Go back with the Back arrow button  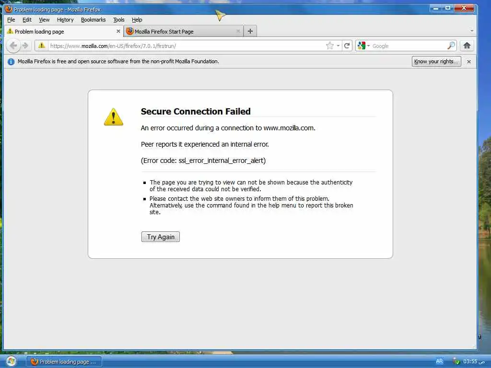click(13, 46)
